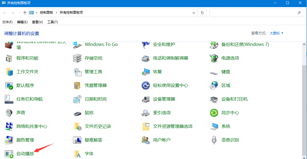The width and height of the screenshot is (307, 159).
Task: Expand the 查看方式 大图标 dropdown
Action: [x=276, y=33]
